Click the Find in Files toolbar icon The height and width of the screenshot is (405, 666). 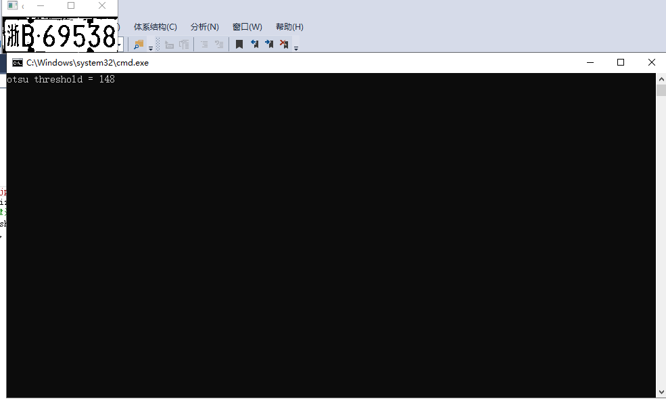pyautogui.click(x=139, y=44)
